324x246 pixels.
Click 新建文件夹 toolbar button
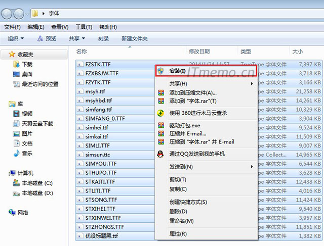tap(135, 38)
